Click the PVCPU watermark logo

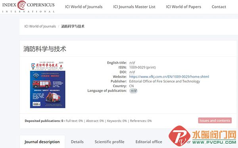[x=203, y=136]
